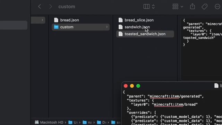Image resolution: width=222 pixels, height=125 pixels.
Task: Switch view using the column view icon
Action: [x=146, y=7]
